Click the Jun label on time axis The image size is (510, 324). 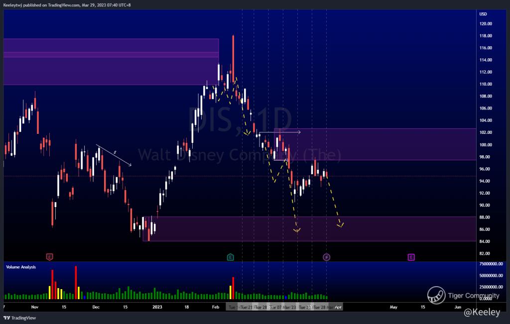[458, 307]
